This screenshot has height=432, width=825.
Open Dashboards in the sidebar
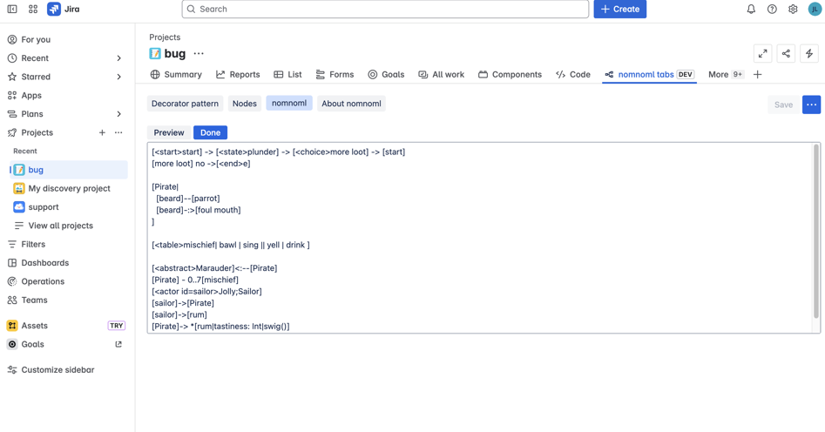(x=67, y=262)
